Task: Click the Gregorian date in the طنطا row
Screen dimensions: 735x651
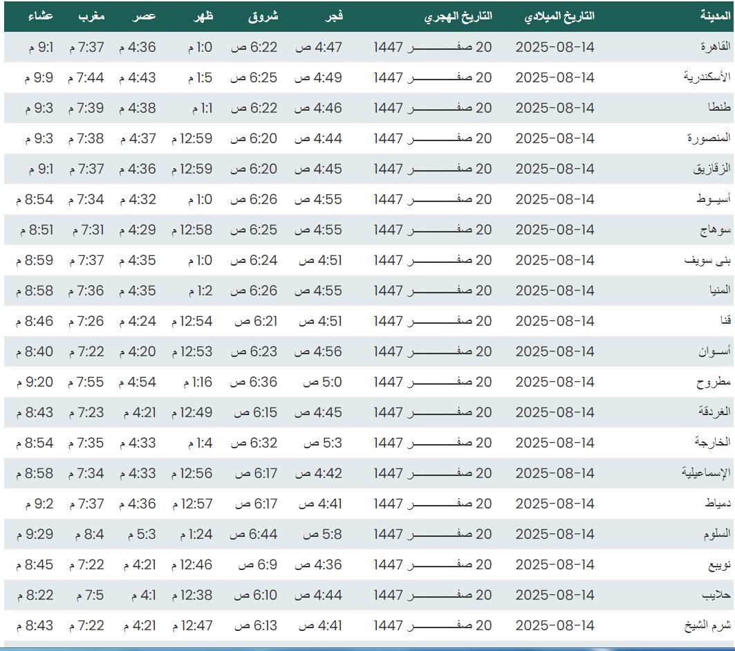Action: point(555,108)
